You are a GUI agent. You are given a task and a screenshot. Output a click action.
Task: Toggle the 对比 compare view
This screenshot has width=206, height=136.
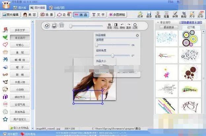(x=116, y=26)
